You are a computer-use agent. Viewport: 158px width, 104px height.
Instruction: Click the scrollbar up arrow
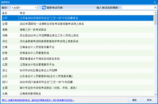click(155, 13)
